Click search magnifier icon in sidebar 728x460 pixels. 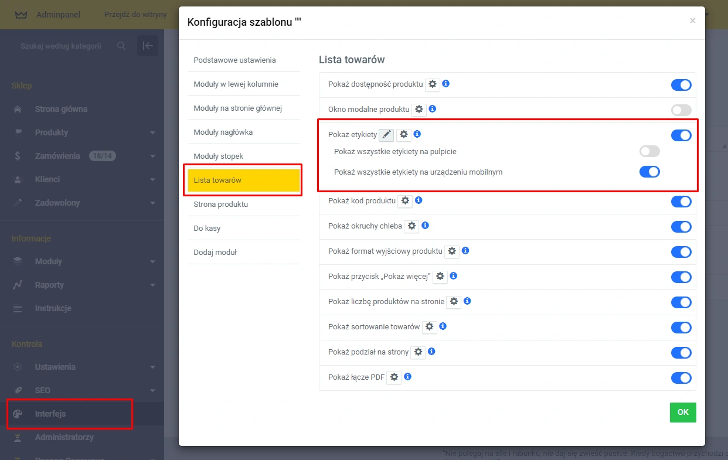click(x=121, y=46)
